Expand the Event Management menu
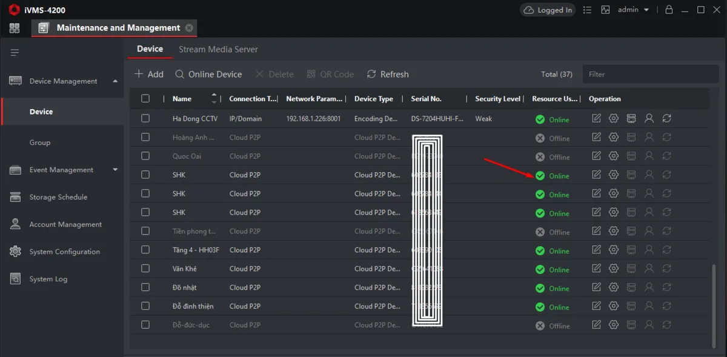Screen dimensions: 727x357 click(115, 170)
